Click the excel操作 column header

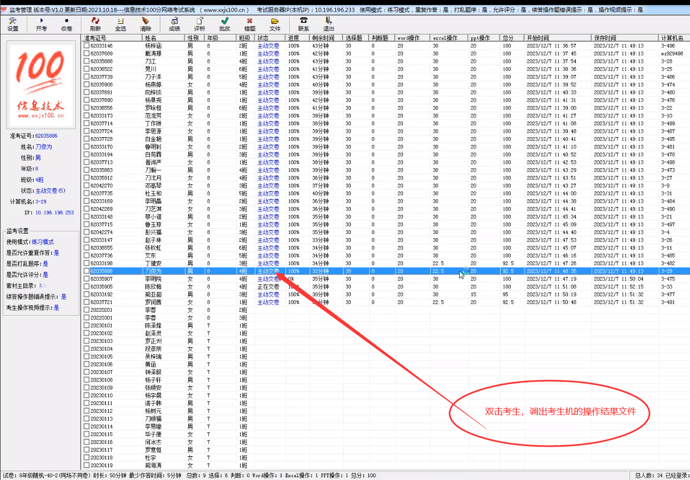(449, 38)
